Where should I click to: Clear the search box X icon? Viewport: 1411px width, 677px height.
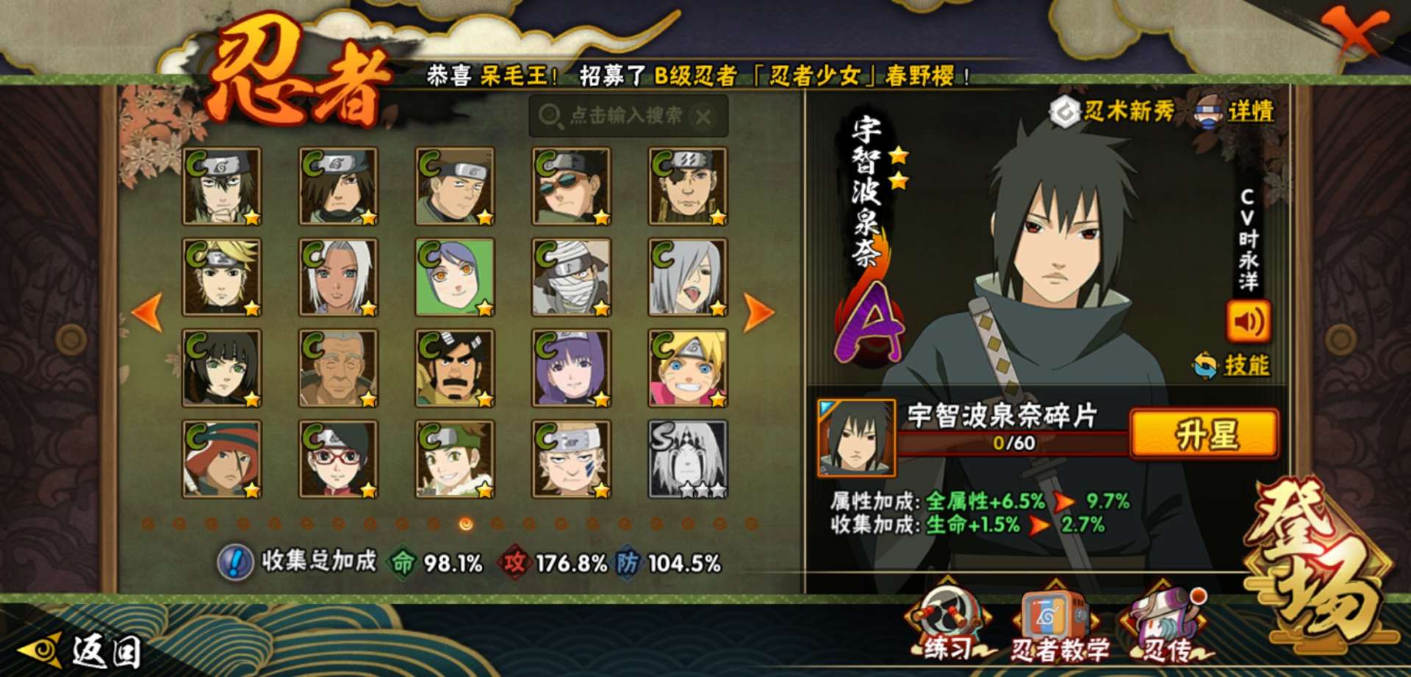[703, 116]
